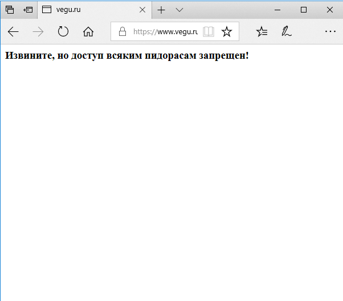Image resolution: width=343 pixels, height=301 pixels.
Task: Go back to the previous page
Action: 13,32
